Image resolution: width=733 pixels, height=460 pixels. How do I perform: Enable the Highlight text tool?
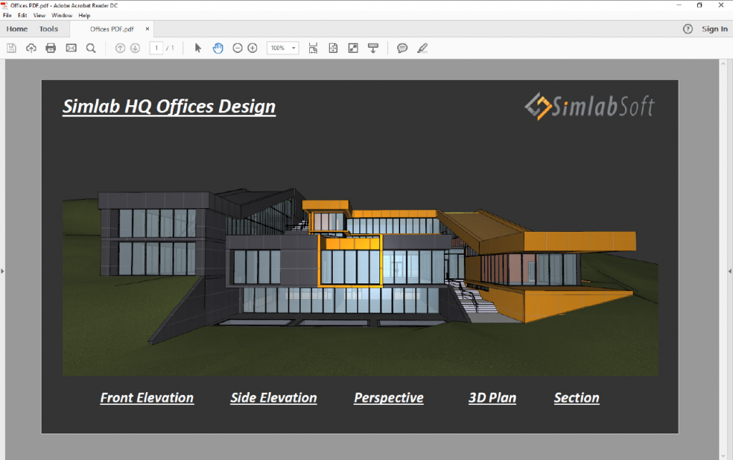[x=422, y=48]
